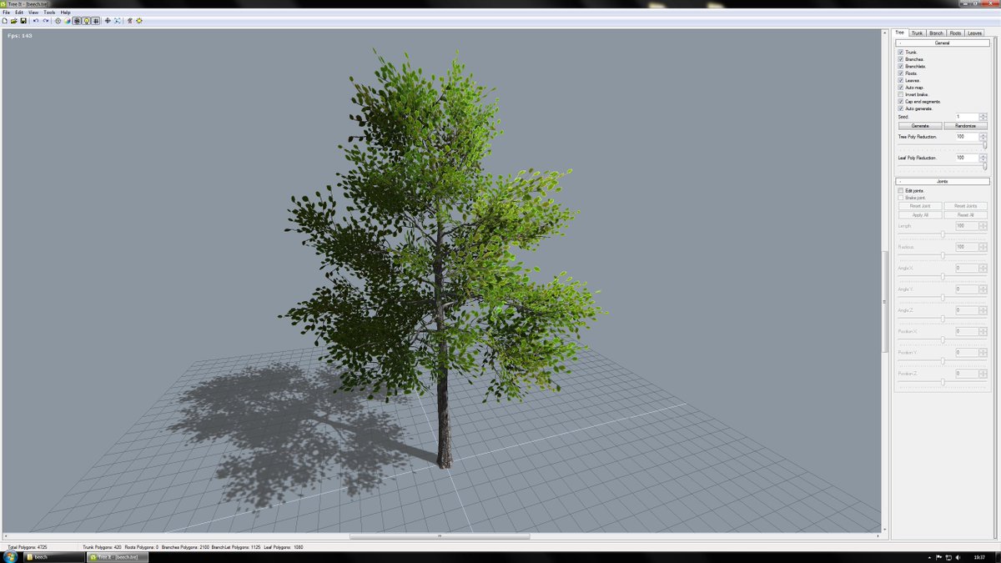Viewport: 1001px width, 563px height.
Task: Click the Tree Poly Reduction slider handle
Action: [985, 144]
